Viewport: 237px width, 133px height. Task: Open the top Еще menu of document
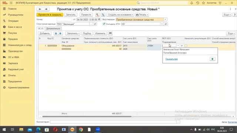pyautogui.click(x=227, y=15)
